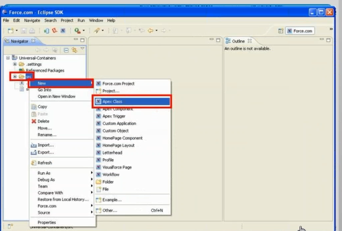This screenshot has height=231, width=342.
Task: Show hidden perspectives via chevron
Action: [331, 29]
